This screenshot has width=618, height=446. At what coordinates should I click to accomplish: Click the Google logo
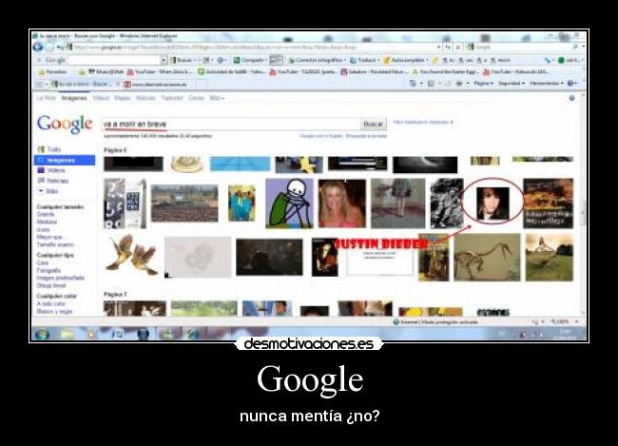pos(65,125)
